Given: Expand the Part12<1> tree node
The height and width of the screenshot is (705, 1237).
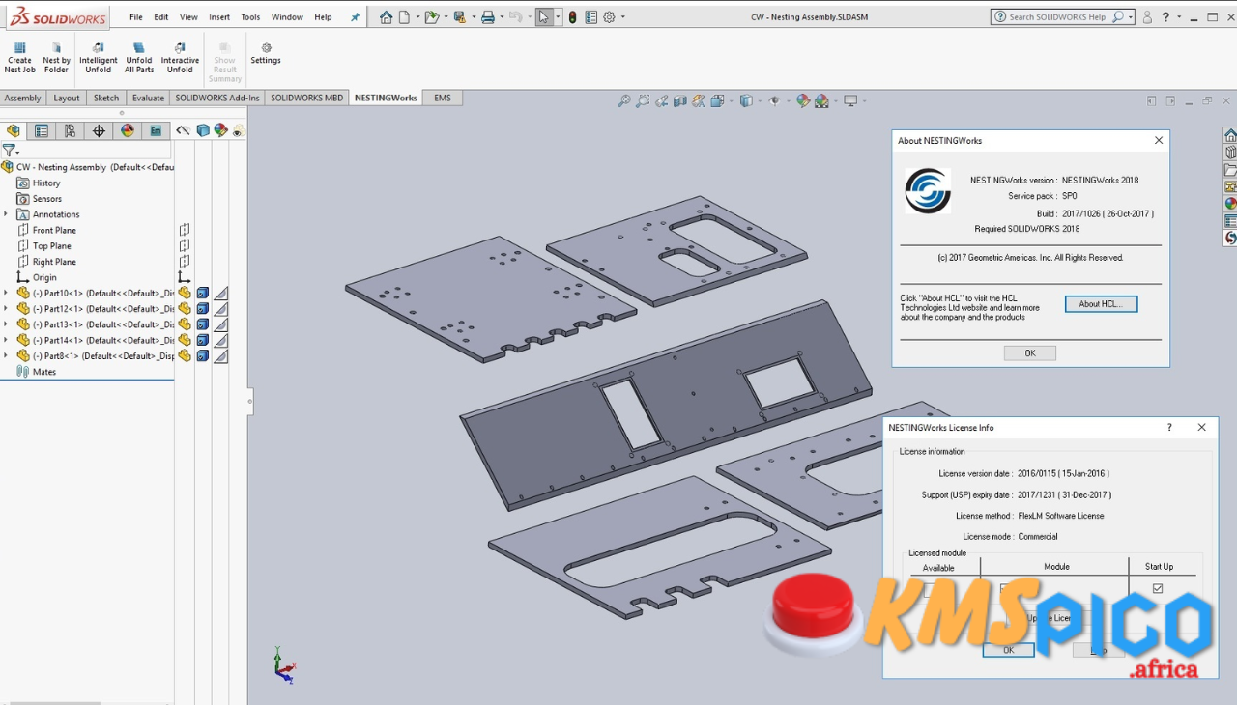Looking at the screenshot, I should click(x=6, y=309).
